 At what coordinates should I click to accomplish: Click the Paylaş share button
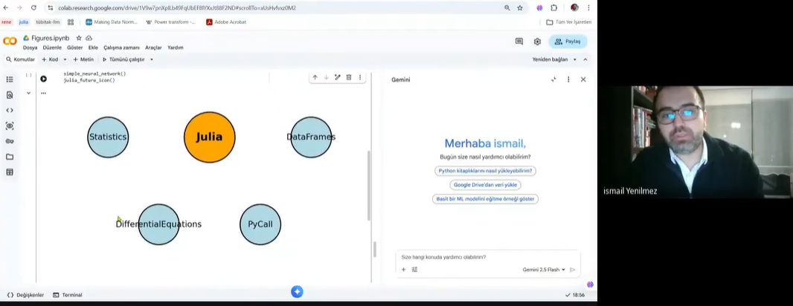click(x=568, y=42)
